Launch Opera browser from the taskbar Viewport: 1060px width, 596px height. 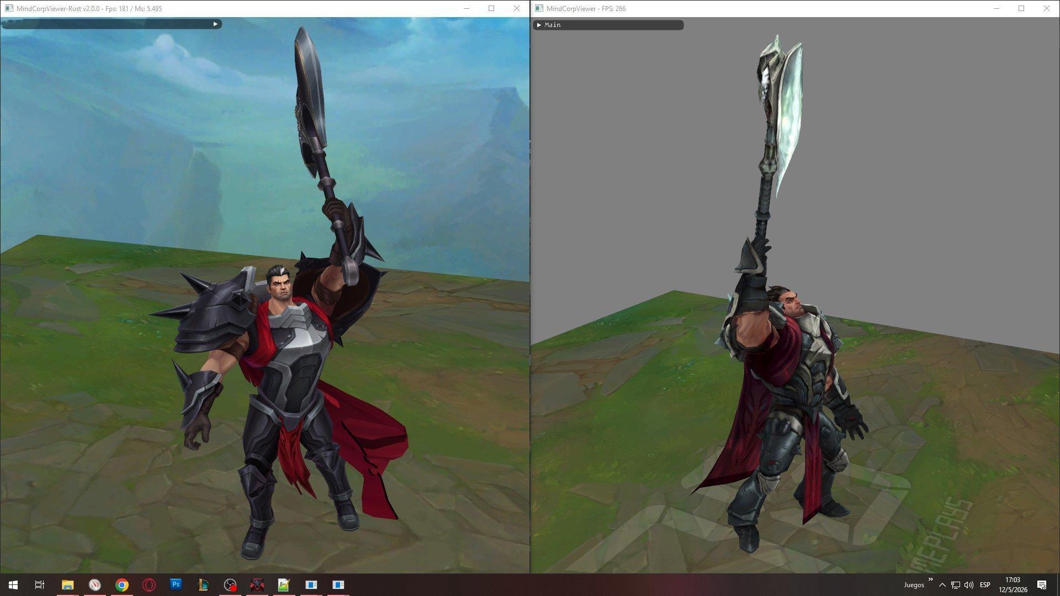click(x=149, y=585)
